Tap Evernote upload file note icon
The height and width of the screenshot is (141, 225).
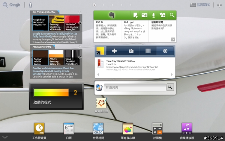tap(163, 15)
